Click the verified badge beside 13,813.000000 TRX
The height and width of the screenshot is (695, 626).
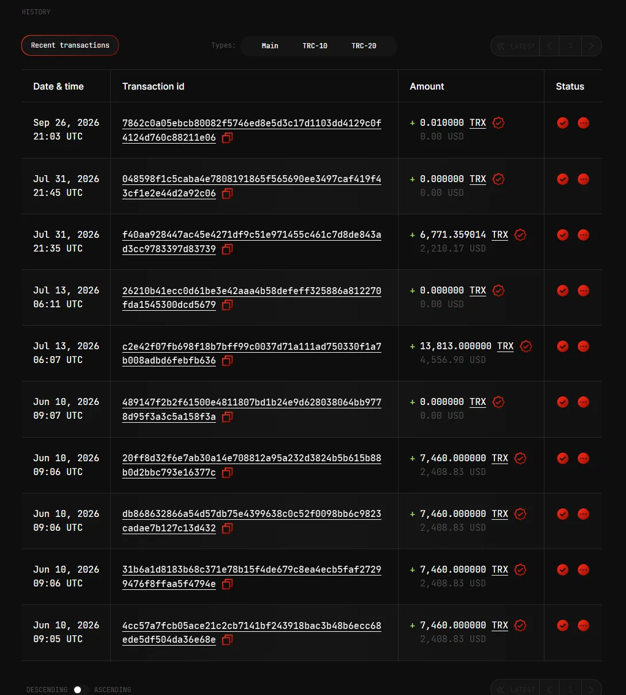pos(525,346)
